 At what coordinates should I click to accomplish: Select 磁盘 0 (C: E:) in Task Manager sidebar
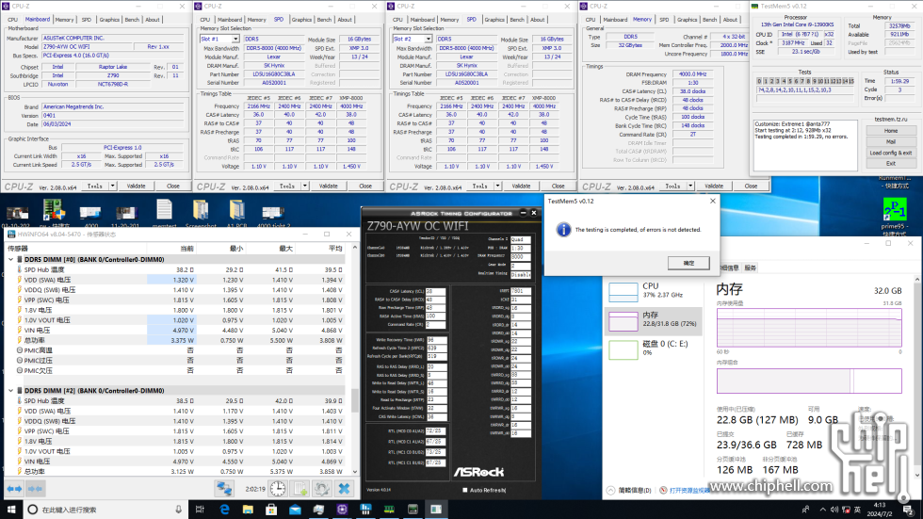(x=654, y=349)
